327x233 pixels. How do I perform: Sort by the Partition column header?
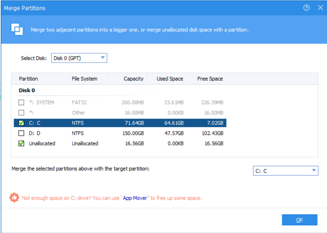pyautogui.click(x=28, y=79)
